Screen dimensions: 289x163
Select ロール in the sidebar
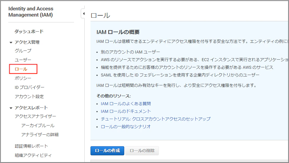21,69
